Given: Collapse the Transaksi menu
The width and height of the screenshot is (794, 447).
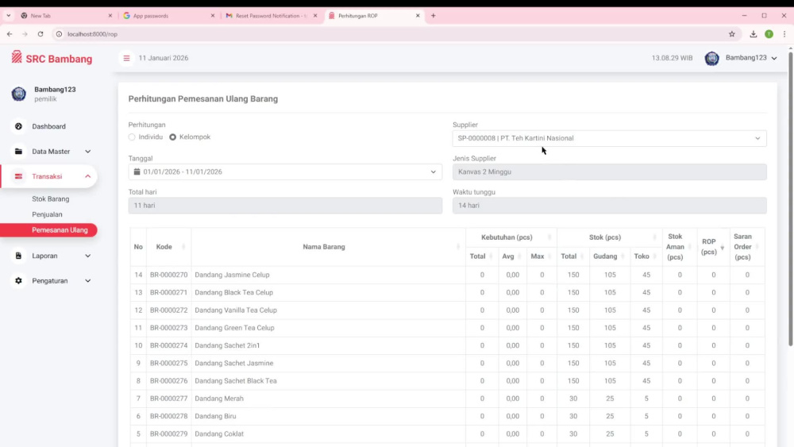Looking at the screenshot, I should pos(87,176).
